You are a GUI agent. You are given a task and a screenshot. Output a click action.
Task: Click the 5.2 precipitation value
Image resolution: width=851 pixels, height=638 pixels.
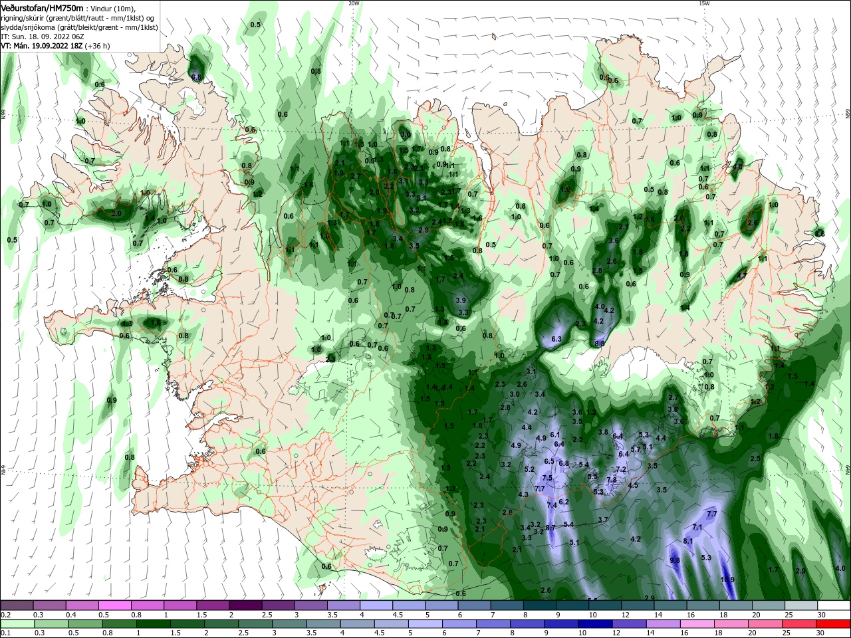click(529, 470)
